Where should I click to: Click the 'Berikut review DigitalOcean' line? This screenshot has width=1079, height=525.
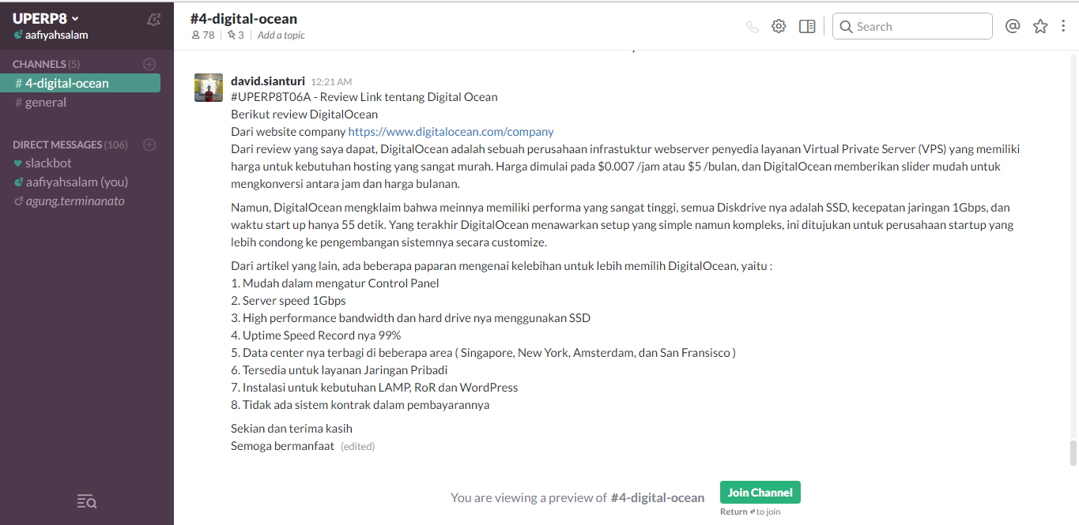(304, 114)
